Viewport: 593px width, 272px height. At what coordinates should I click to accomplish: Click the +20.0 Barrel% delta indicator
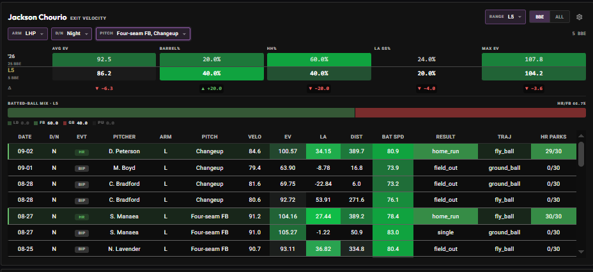[x=212, y=89]
